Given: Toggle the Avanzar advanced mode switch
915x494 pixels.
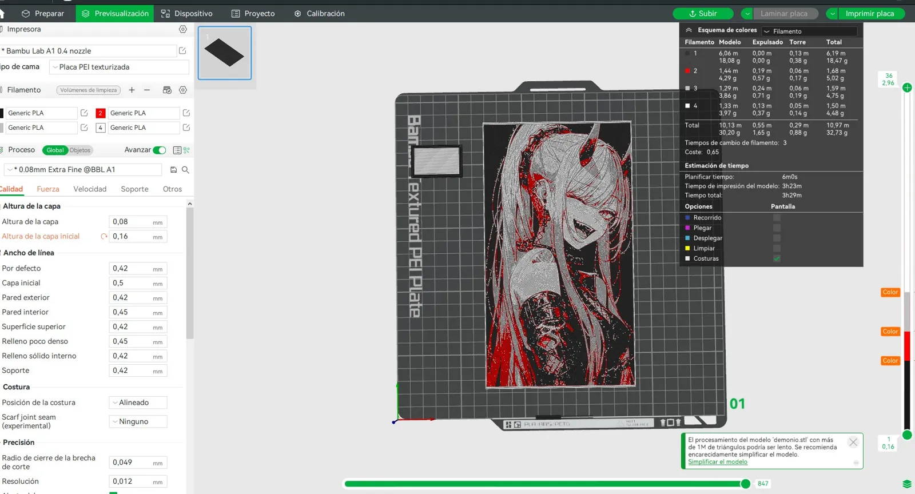Looking at the screenshot, I should 160,150.
